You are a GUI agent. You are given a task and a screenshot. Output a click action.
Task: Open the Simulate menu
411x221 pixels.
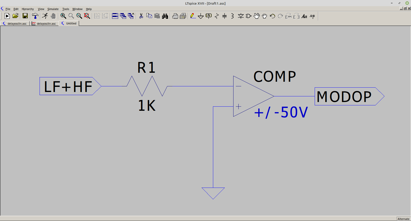coord(53,9)
